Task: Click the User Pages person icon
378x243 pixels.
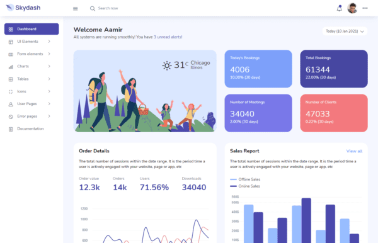Action: [11, 104]
